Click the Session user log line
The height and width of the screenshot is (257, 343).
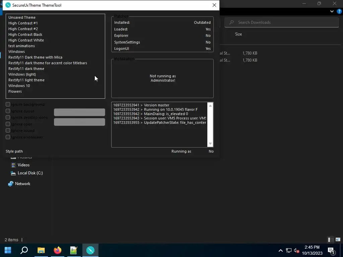(x=160, y=118)
